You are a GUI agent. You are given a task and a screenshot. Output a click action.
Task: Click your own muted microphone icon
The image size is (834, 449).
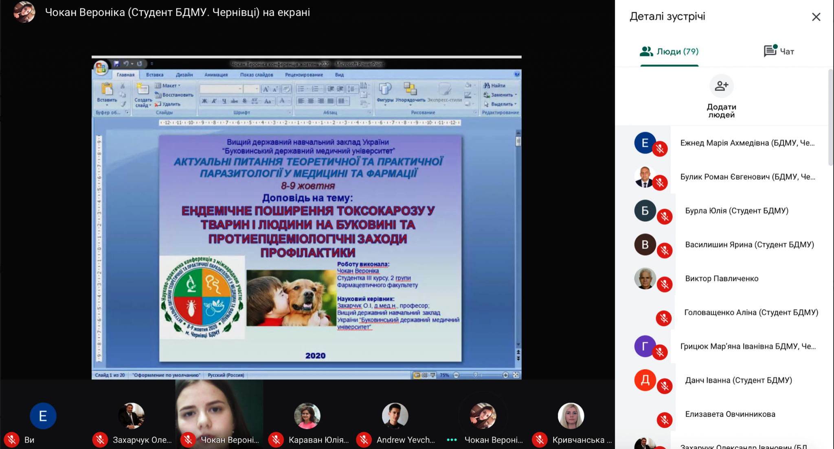pos(11,440)
